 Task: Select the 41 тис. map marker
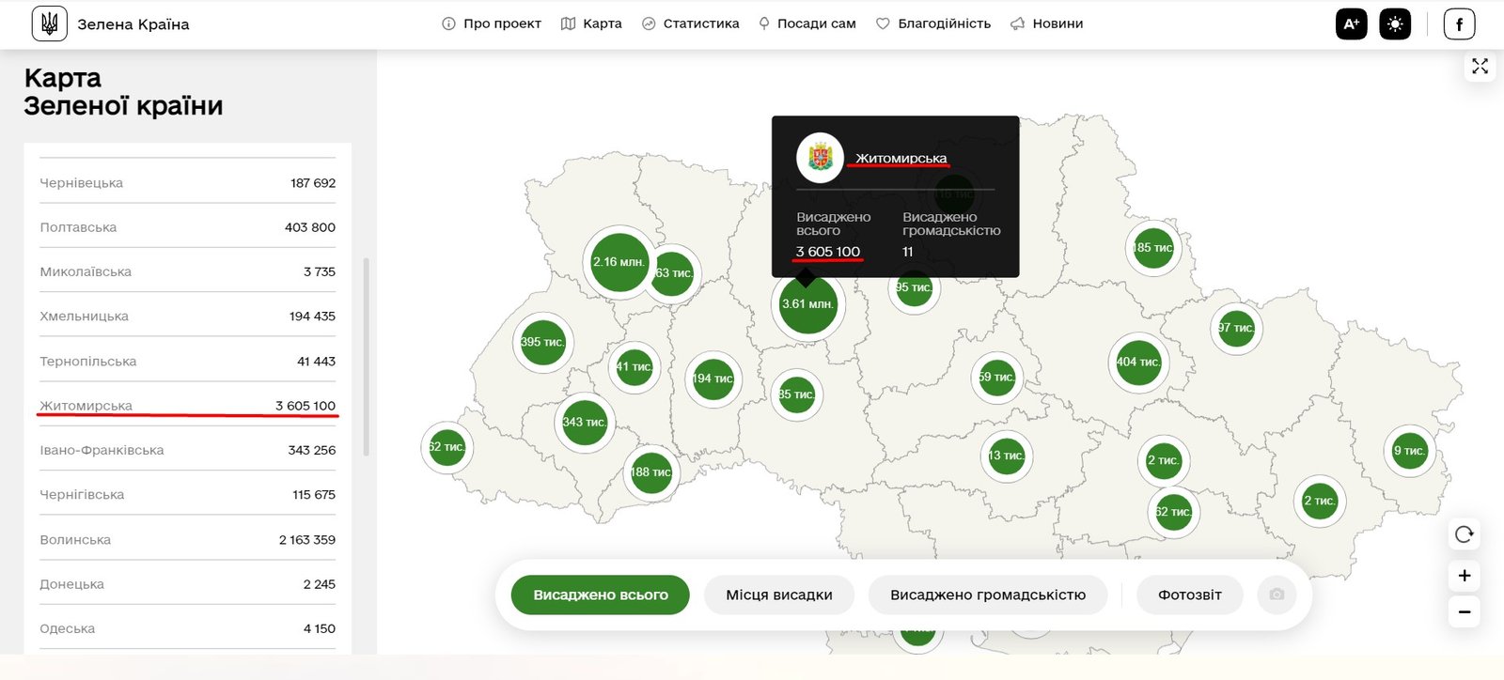tap(634, 367)
